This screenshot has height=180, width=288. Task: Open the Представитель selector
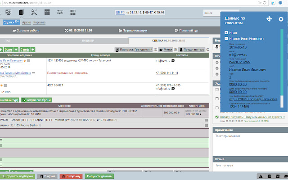(x=192, y=49)
